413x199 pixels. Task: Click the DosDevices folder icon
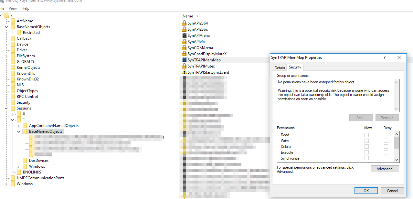pyautogui.click(x=25, y=161)
